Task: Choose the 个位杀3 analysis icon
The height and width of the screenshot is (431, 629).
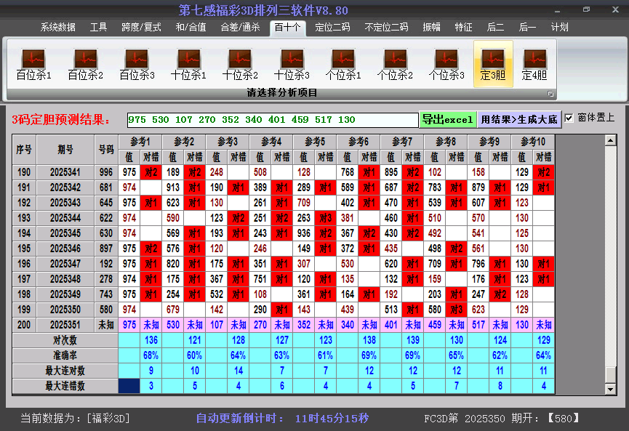Action: 446,64
